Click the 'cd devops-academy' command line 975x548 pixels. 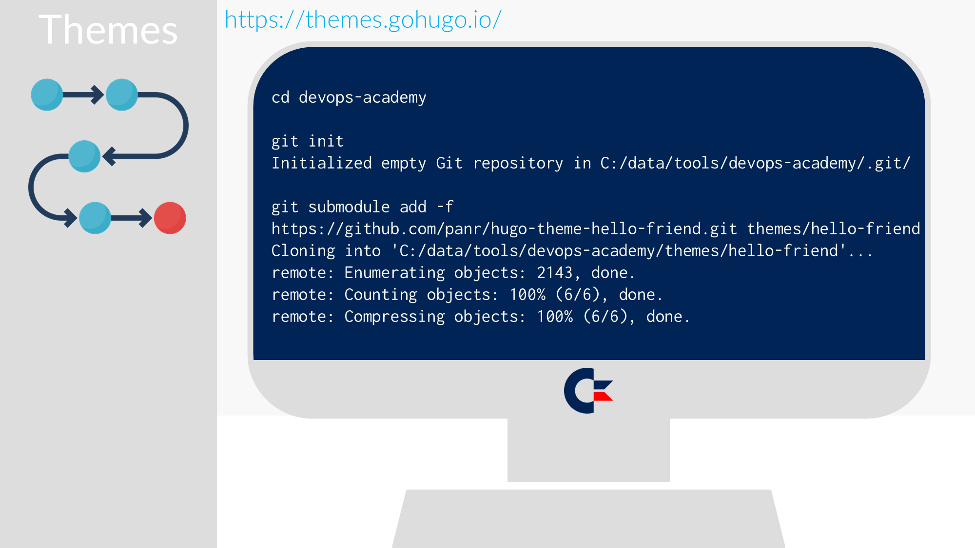349,97
